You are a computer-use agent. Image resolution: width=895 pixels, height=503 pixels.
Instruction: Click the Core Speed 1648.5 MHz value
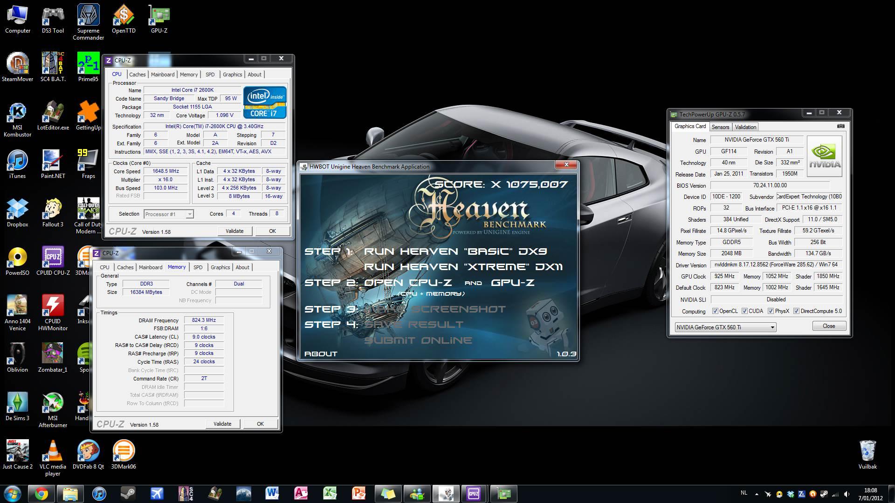[166, 171]
